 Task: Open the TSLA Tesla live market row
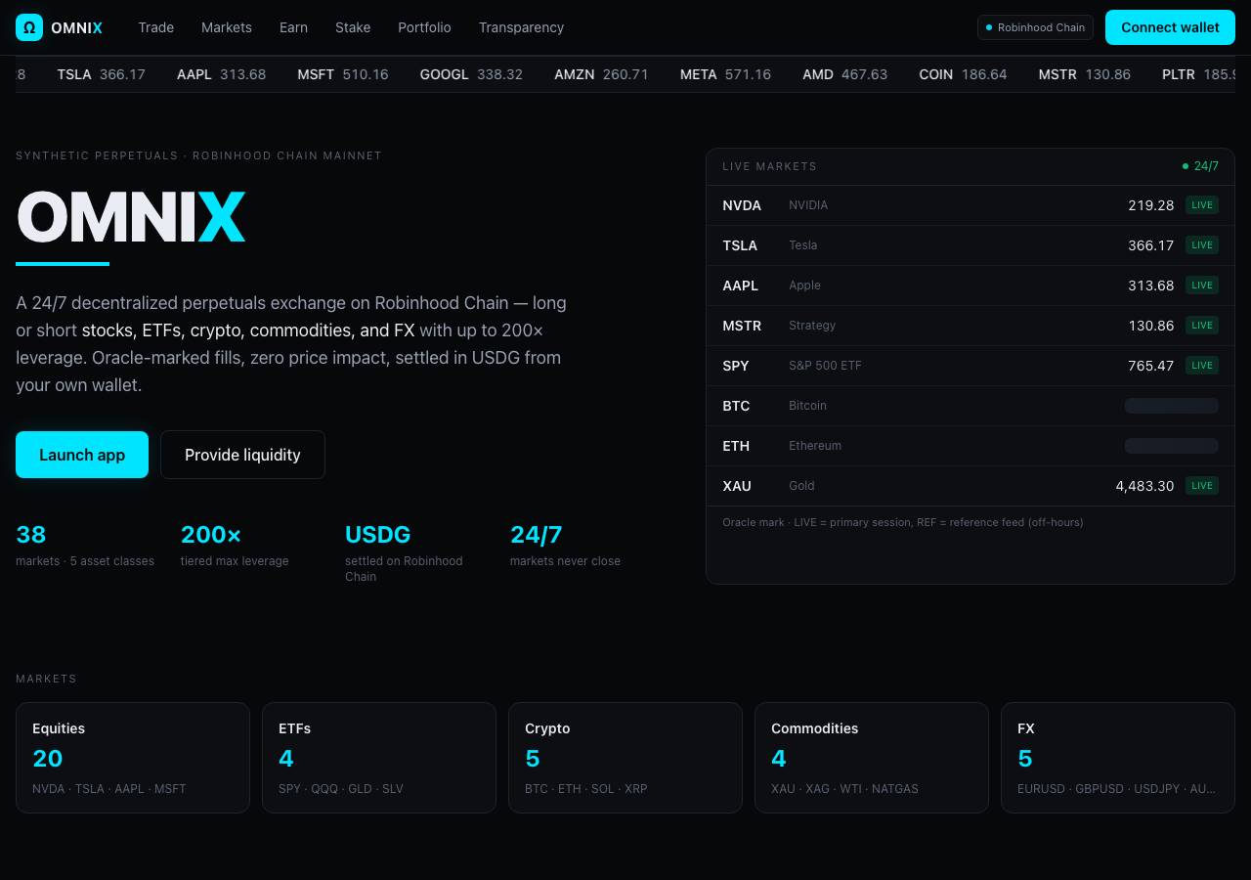tap(971, 245)
